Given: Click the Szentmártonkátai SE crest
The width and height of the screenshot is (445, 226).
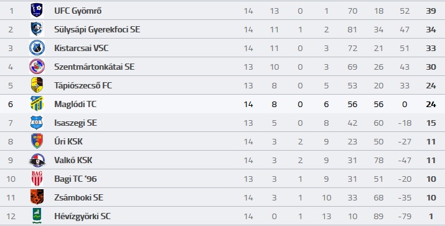Looking at the screenshot, I should (37, 67).
